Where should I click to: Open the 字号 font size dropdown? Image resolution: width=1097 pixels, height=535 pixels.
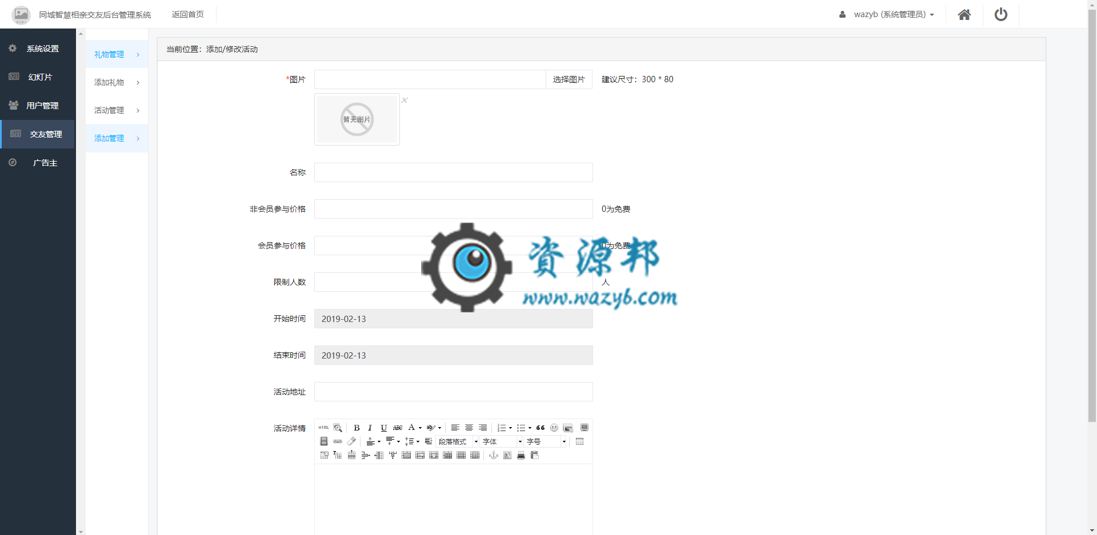pyautogui.click(x=545, y=441)
